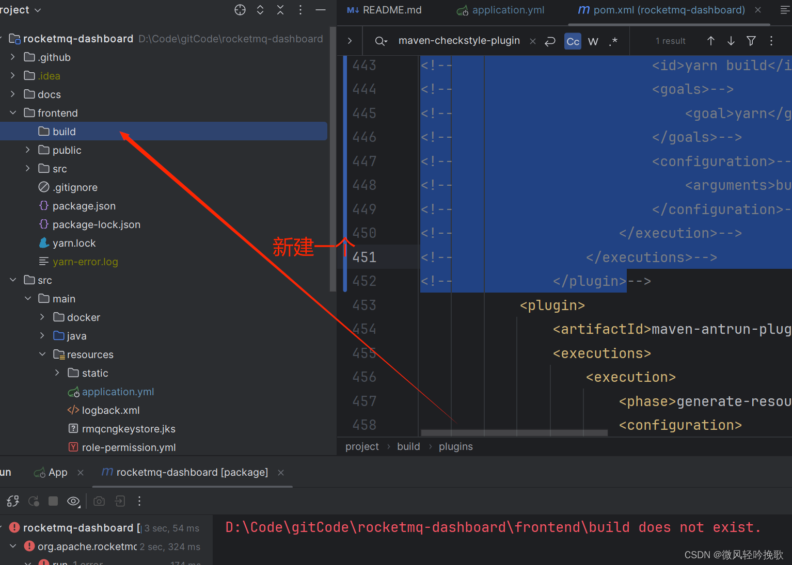Click the camera dump threads icon
Image resolution: width=792 pixels, height=565 pixels.
(x=99, y=501)
